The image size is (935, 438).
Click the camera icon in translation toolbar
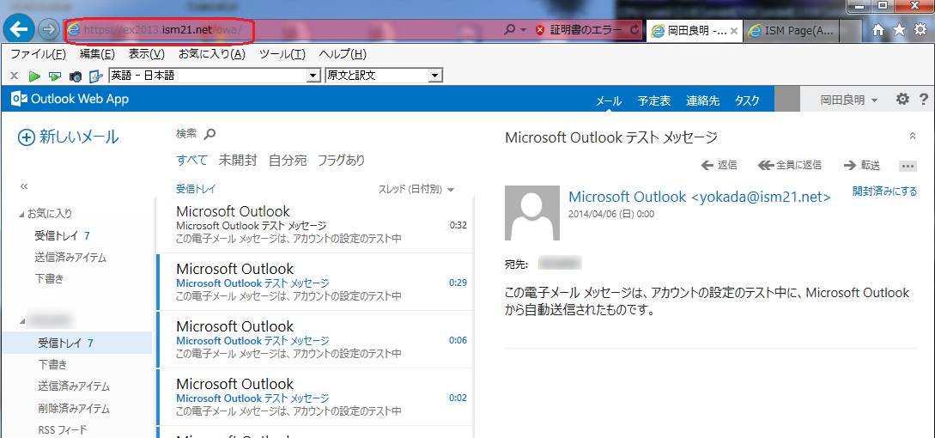[76, 76]
